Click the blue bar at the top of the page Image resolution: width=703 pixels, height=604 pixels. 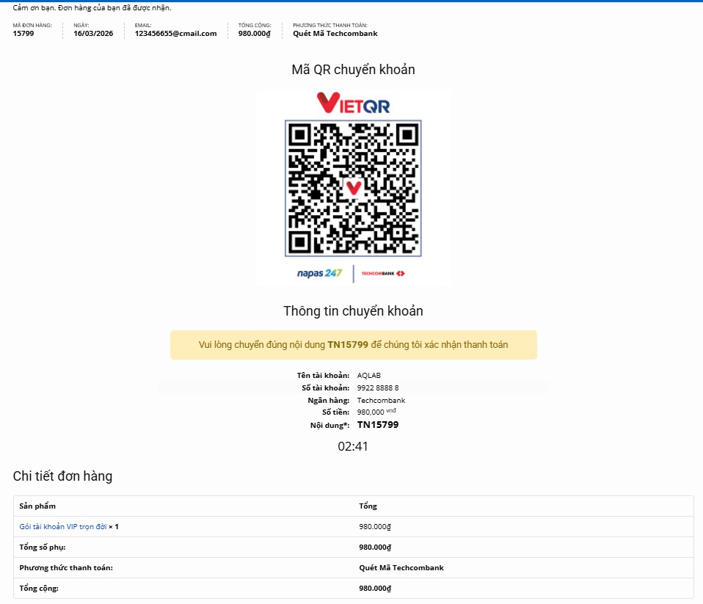351,1
